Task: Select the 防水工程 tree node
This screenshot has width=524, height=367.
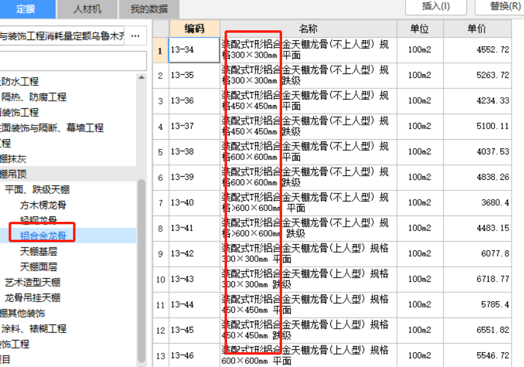Action: 19,82
